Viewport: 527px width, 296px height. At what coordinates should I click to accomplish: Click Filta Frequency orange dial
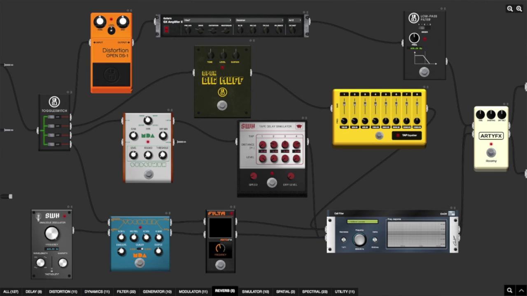pos(220,248)
